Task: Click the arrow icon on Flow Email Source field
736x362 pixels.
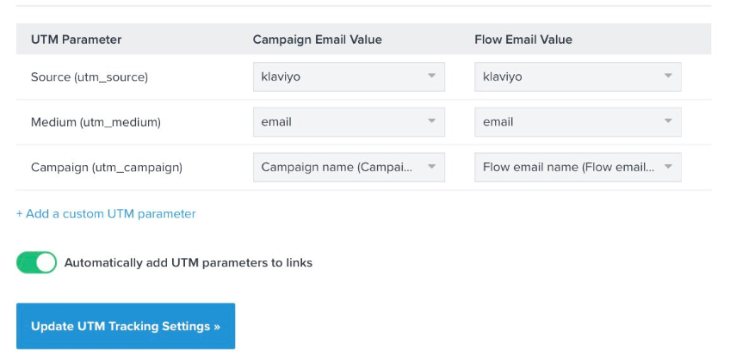Action: [668, 76]
